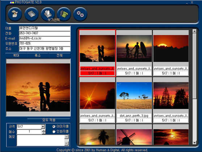Click the thumbnail list scroll-up arrow
202x152 pixels.
point(194,31)
